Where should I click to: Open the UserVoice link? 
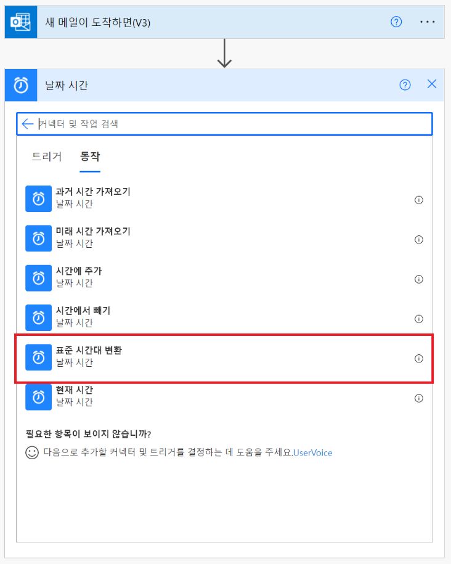point(312,452)
